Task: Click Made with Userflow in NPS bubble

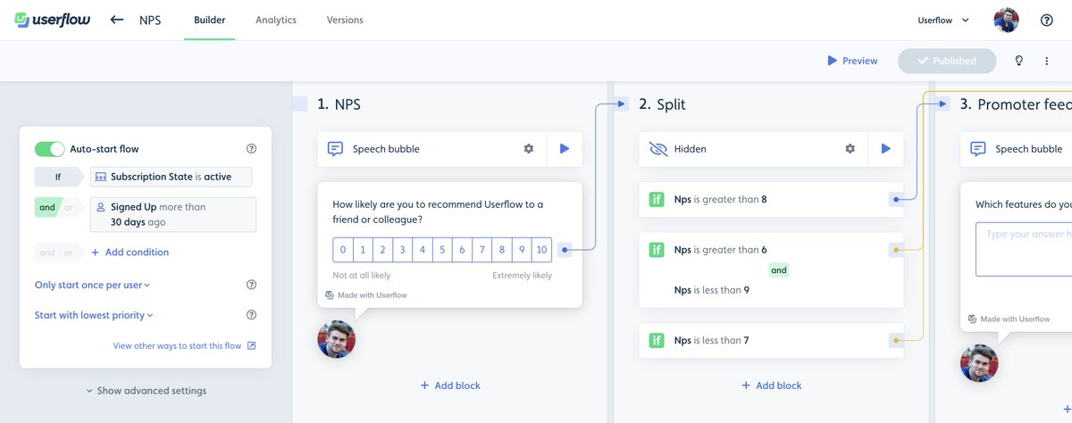Action: tap(366, 294)
